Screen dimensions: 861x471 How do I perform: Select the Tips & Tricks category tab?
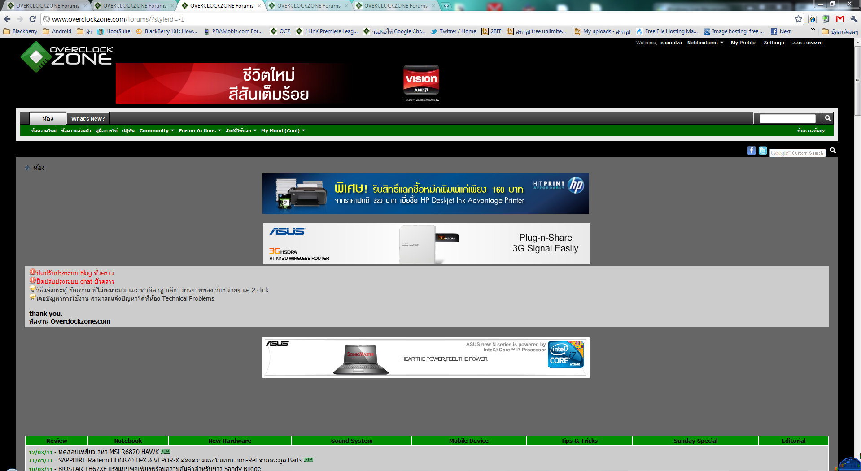pos(579,441)
